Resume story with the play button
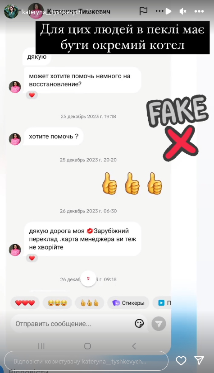 tap(168, 11)
